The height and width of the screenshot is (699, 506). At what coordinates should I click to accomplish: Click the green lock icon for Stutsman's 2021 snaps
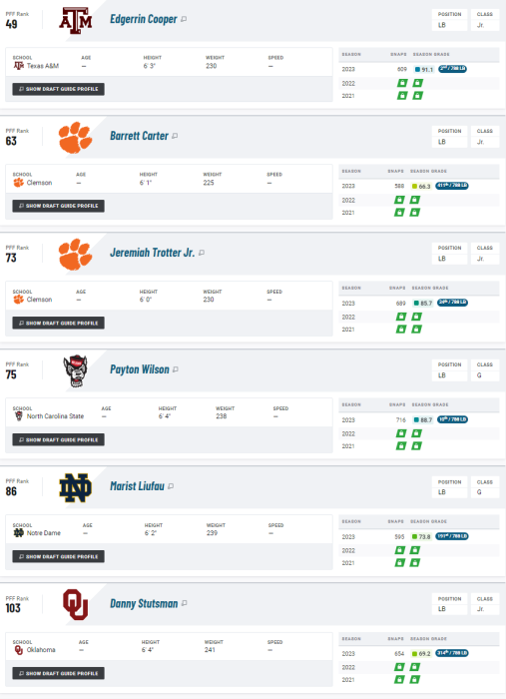click(x=399, y=679)
